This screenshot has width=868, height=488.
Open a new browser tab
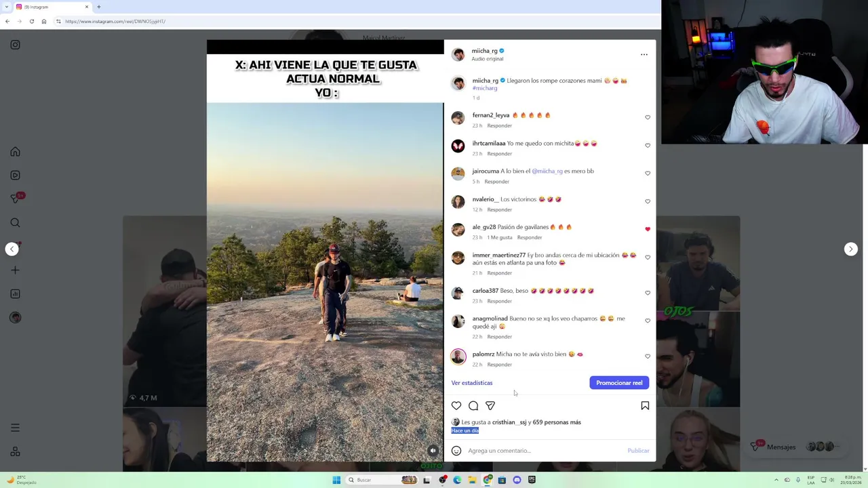[x=98, y=7]
